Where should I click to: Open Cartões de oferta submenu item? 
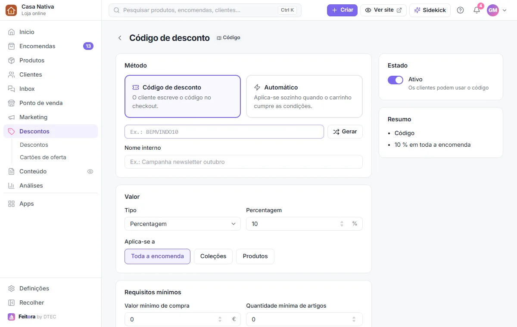coord(43,157)
